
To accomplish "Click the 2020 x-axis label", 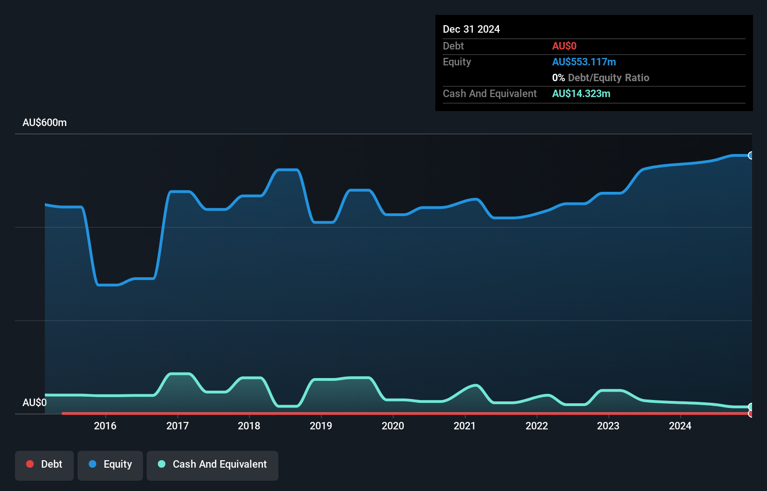I will pos(393,426).
